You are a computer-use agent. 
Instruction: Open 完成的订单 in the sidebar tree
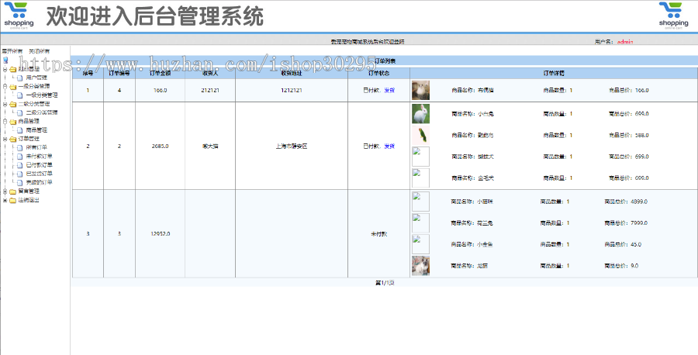(x=40, y=182)
